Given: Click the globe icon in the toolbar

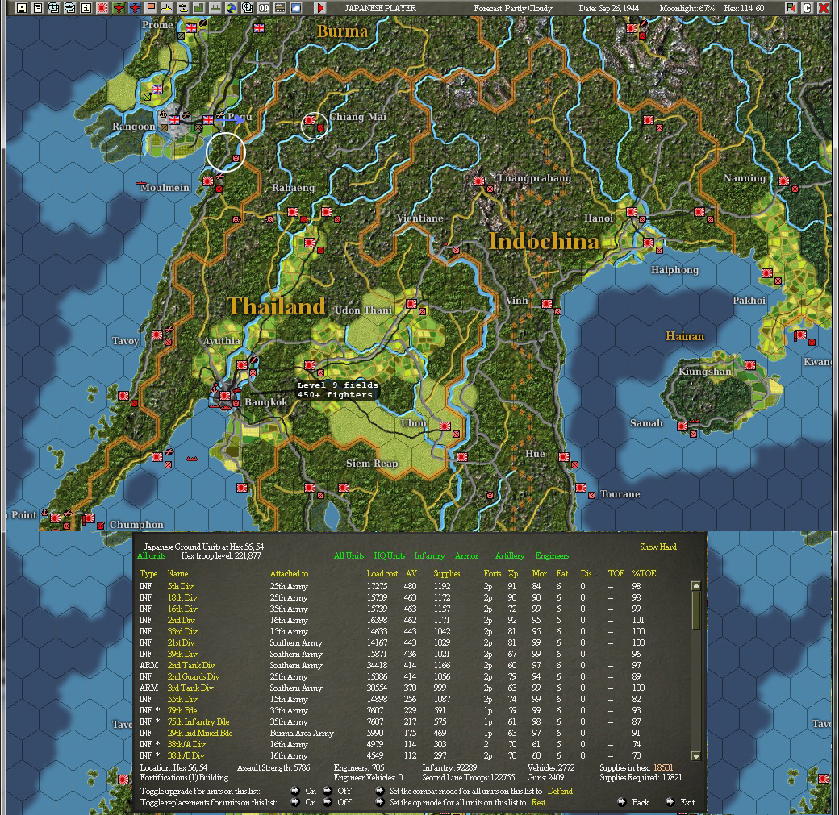Looking at the screenshot, I should 232,8.
